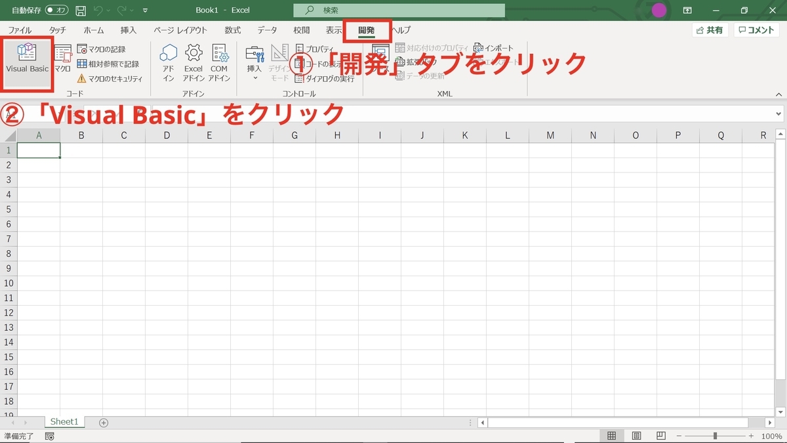This screenshot has width=787, height=443.
Task: Click the horizontal scroll right arrow
Action: (x=769, y=423)
